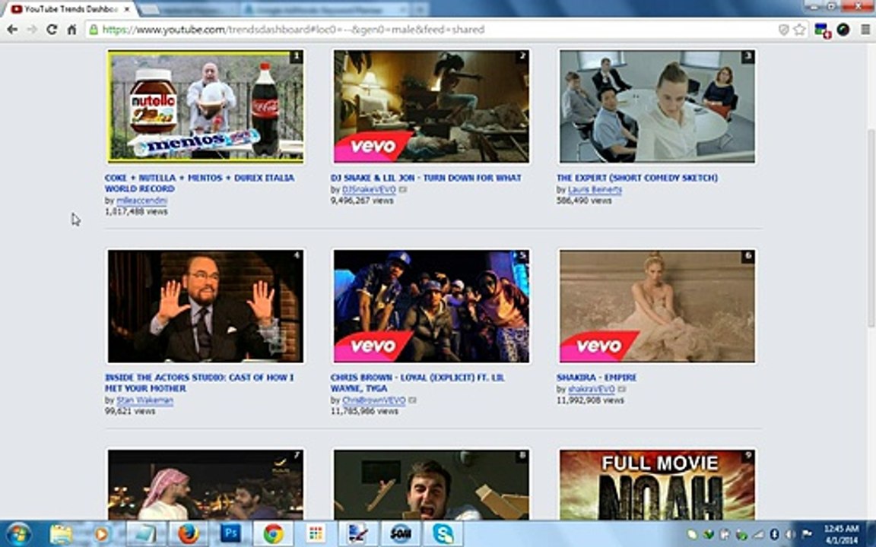Open the taskbar clock showing 12:45 AM
876x547 pixels.
coord(841,534)
